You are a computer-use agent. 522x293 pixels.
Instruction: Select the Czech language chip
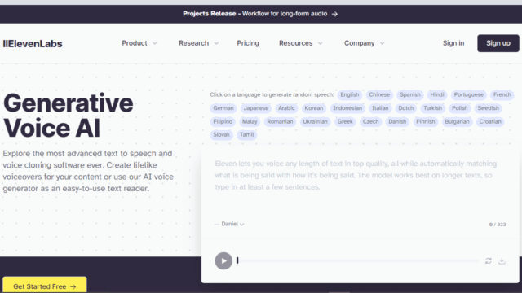click(370, 121)
